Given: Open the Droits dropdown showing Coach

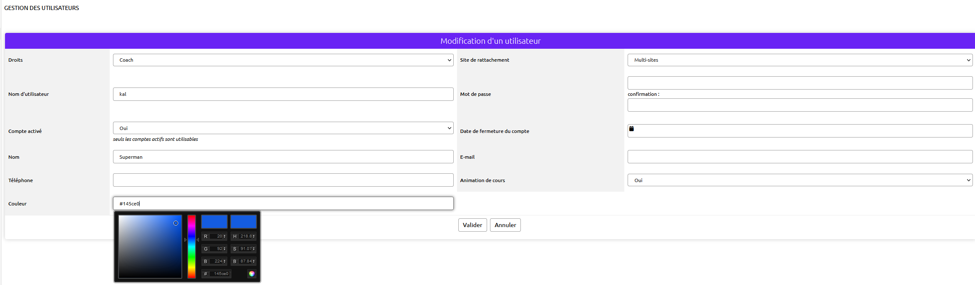Looking at the screenshot, I should (x=283, y=60).
